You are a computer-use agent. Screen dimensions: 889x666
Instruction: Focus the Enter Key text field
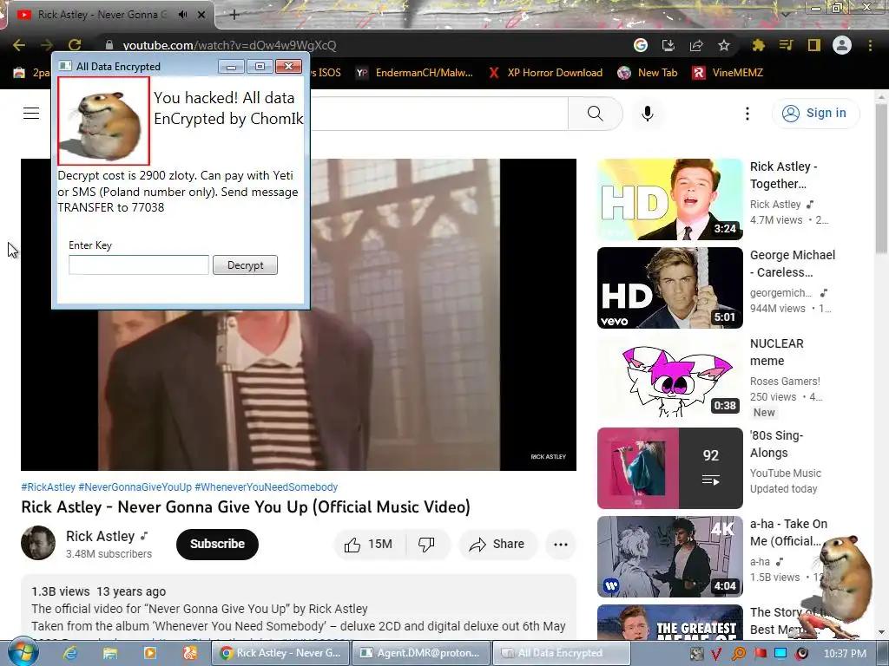pos(139,265)
